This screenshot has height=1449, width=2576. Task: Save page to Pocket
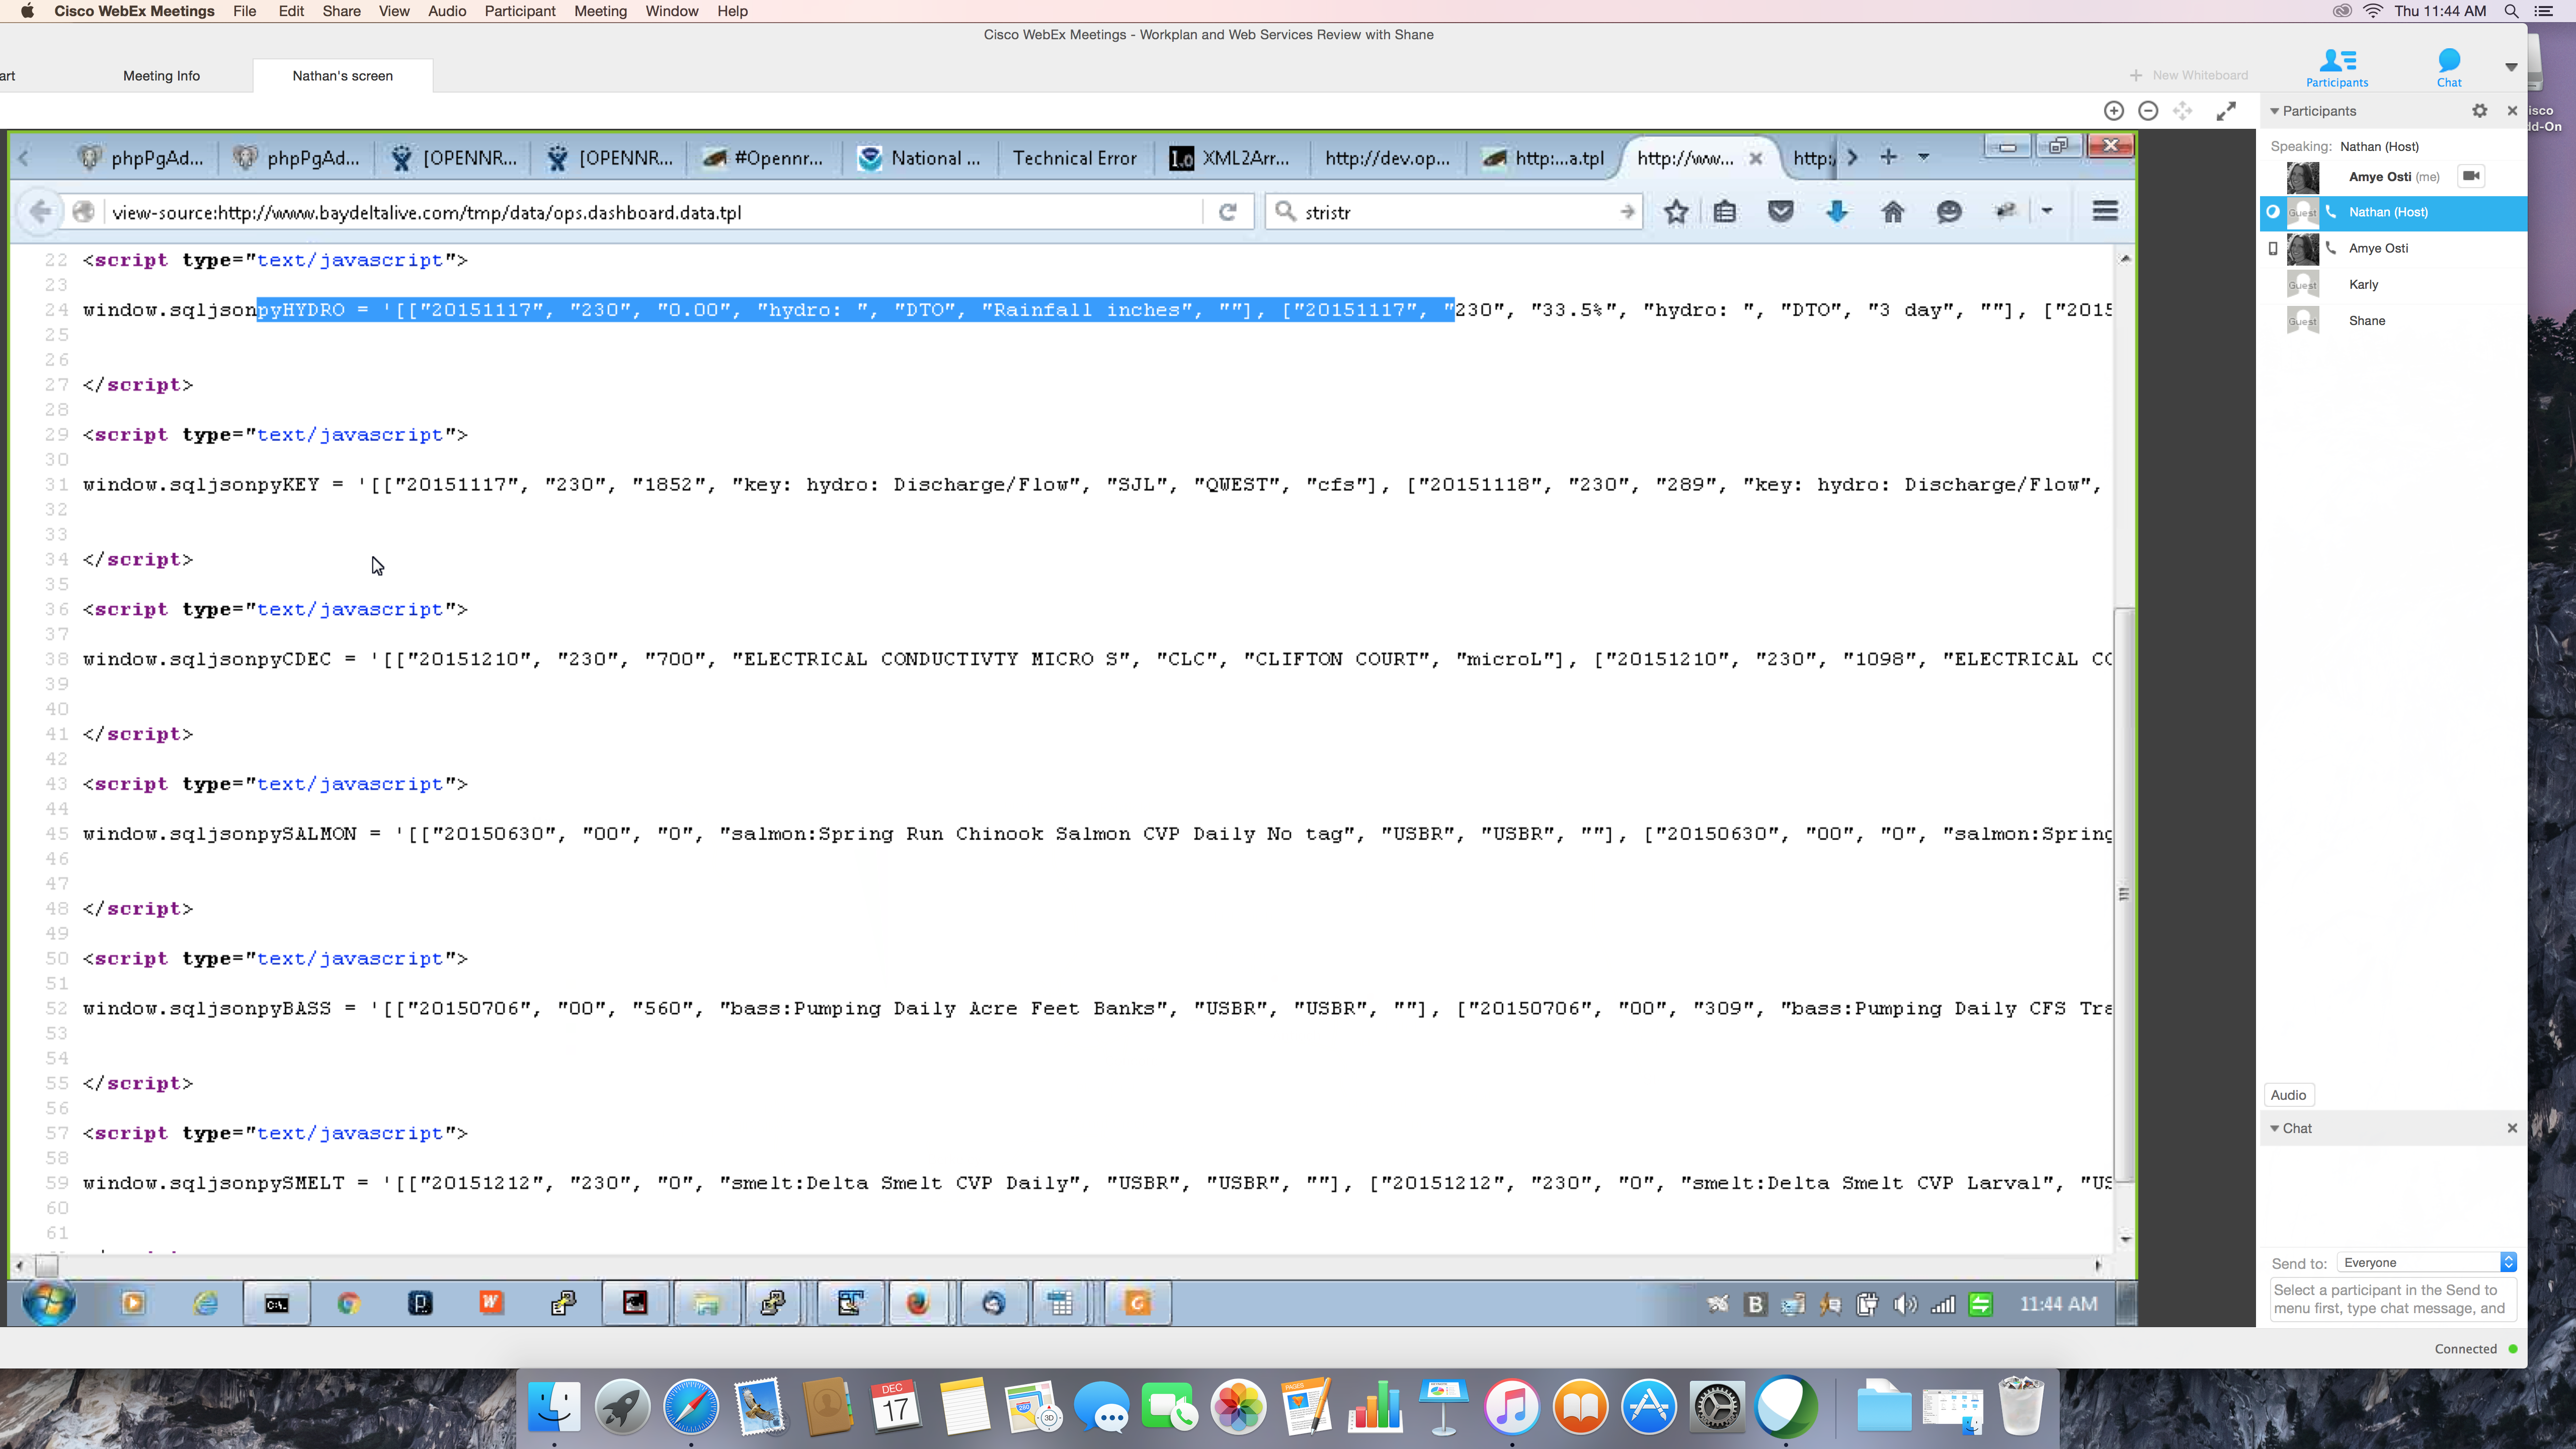pyautogui.click(x=1781, y=212)
